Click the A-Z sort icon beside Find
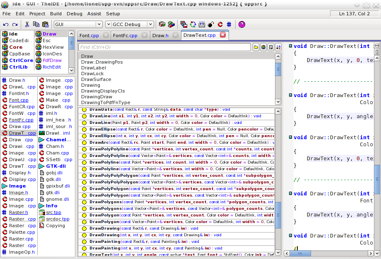Screen dimensions: 381x259 278,47
